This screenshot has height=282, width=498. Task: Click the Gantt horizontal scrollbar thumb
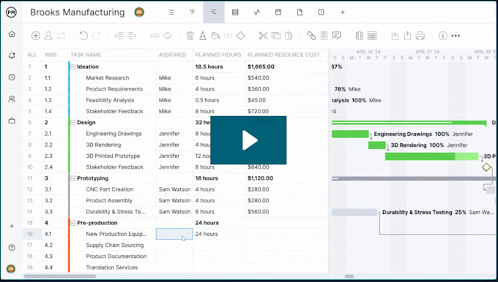(x=349, y=276)
